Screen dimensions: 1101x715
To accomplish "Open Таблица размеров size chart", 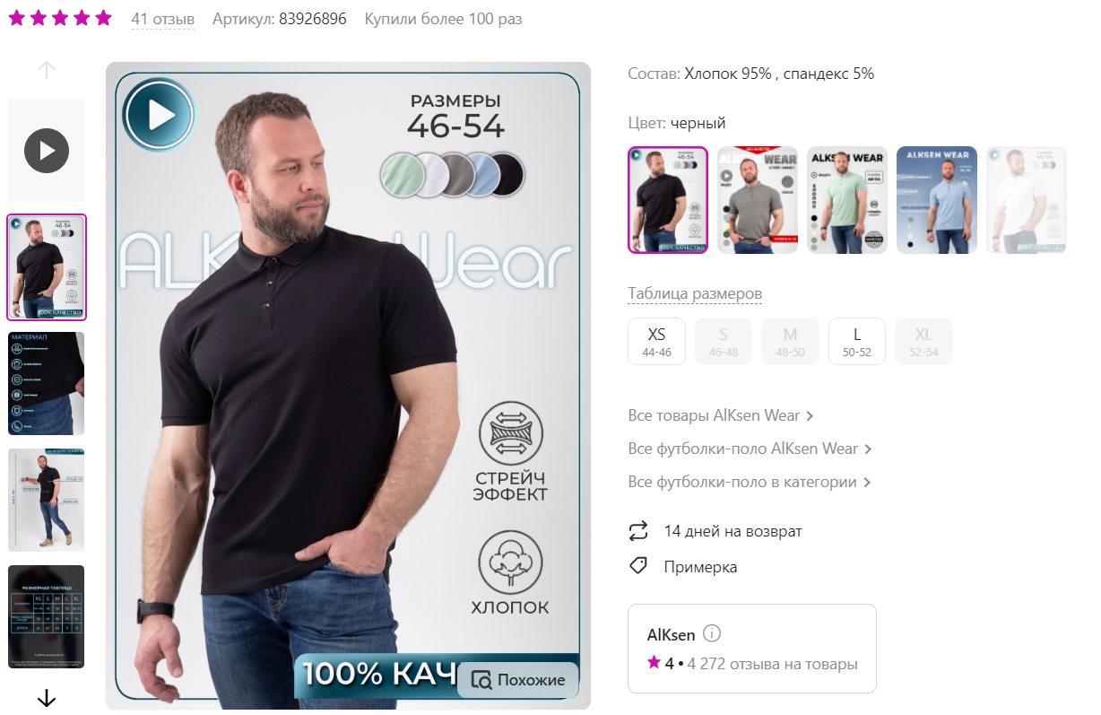I will tap(695, 293).
